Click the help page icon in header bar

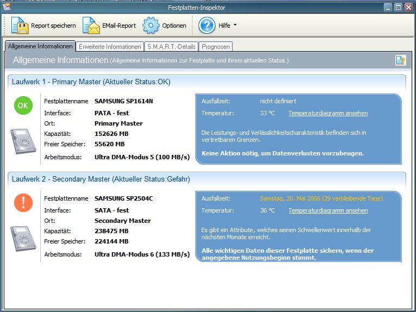(x=401, y=60)
